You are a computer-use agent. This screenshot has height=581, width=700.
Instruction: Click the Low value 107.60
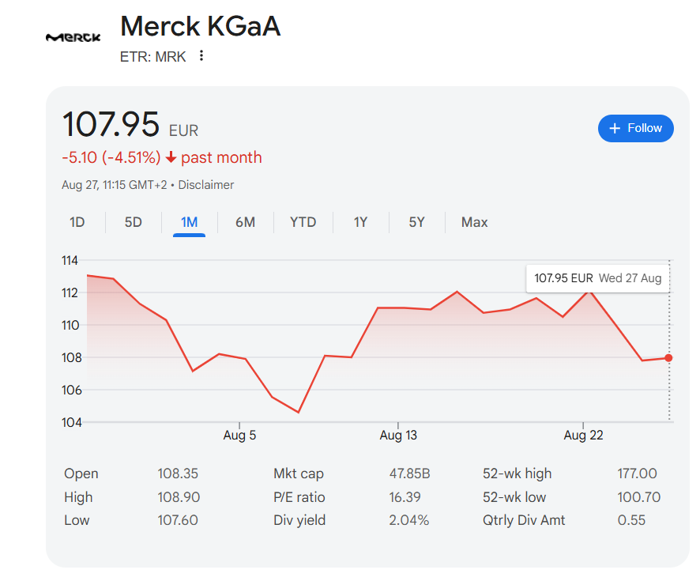(x=178, y=520)
